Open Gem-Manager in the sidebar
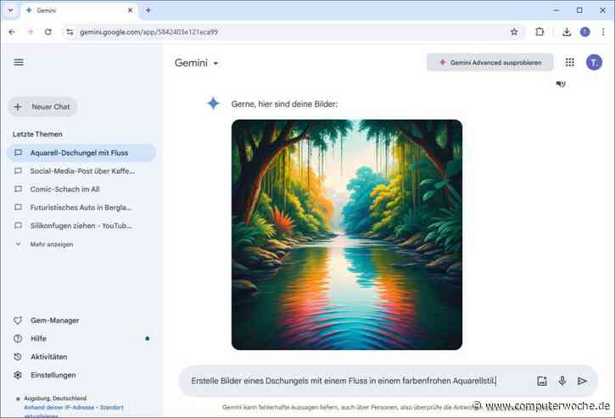615x418 pixels. click(55, 320)
